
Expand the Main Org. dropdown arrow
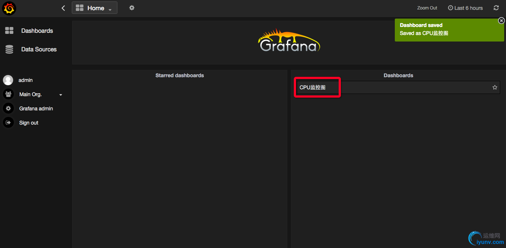click(x=61, y=95)
